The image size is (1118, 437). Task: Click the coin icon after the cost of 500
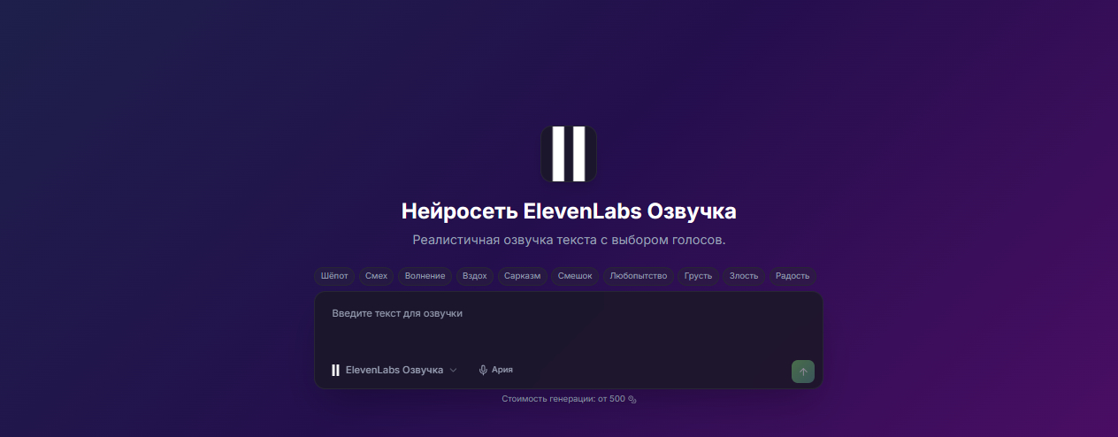coord(632,399)
